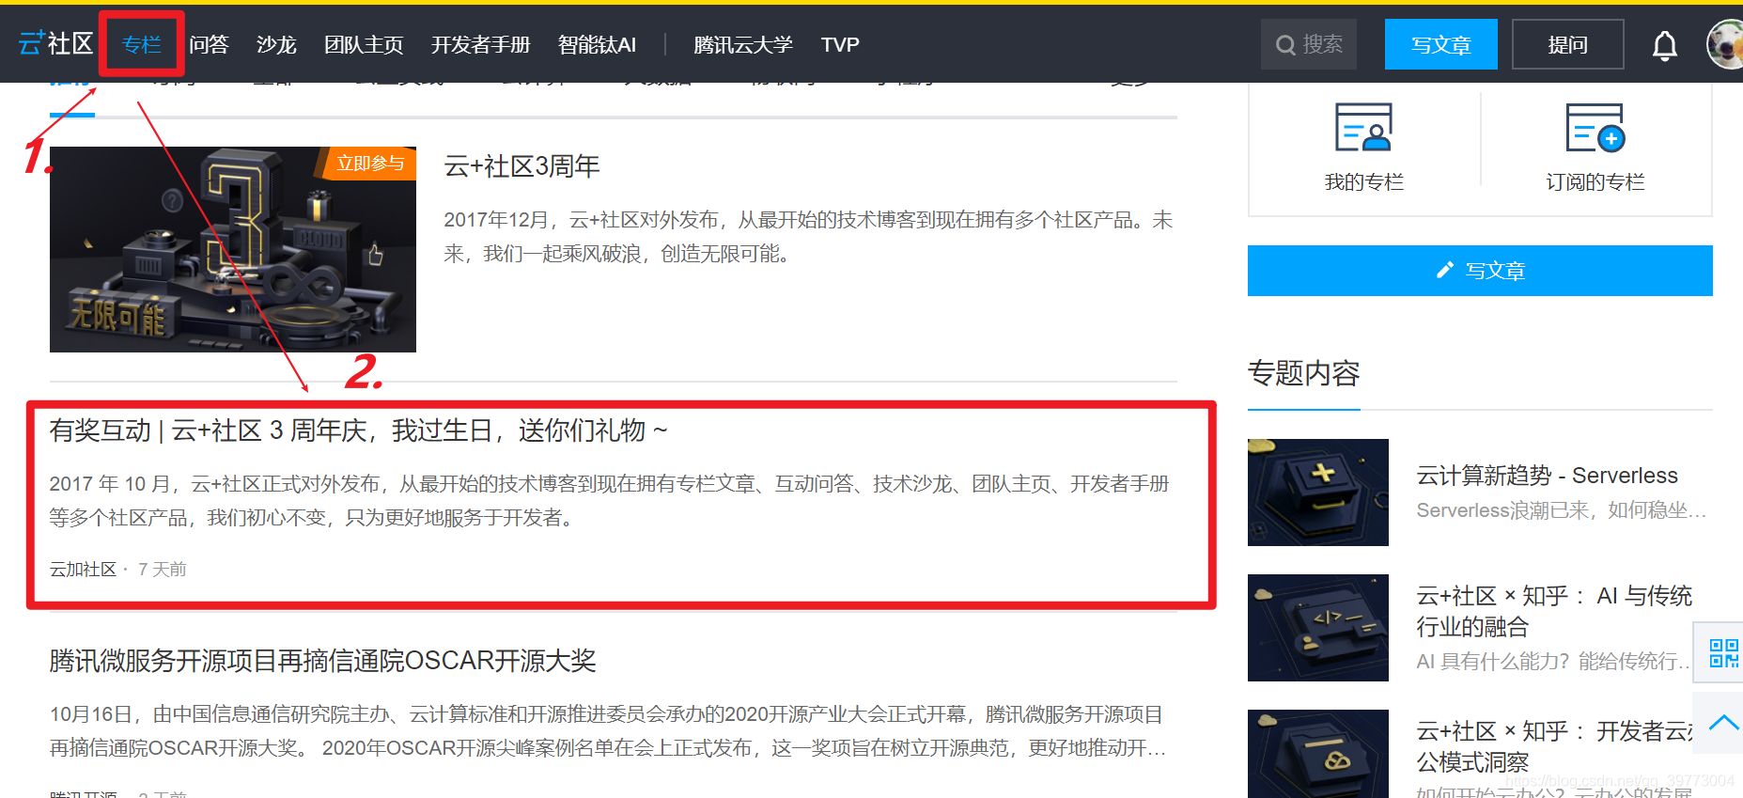Open article 腾讯微服务开源项目再摘信通院OSCAR开源大奖

(x=323, y=661)
